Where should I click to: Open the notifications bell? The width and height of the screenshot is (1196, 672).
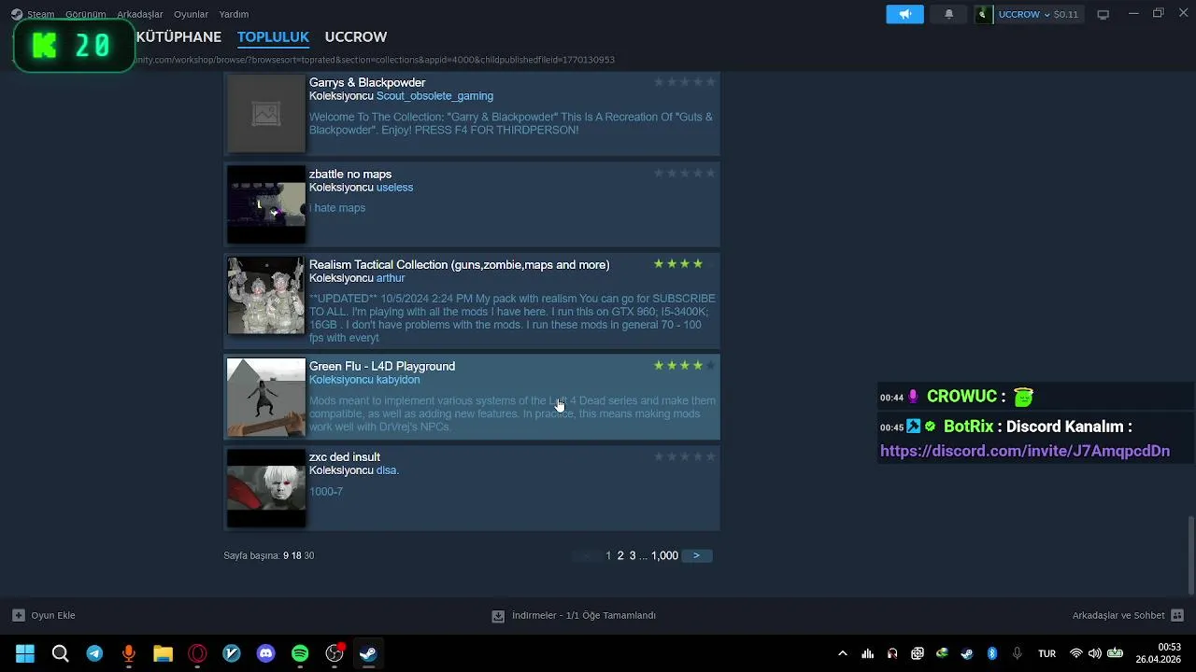click(948, 14)
